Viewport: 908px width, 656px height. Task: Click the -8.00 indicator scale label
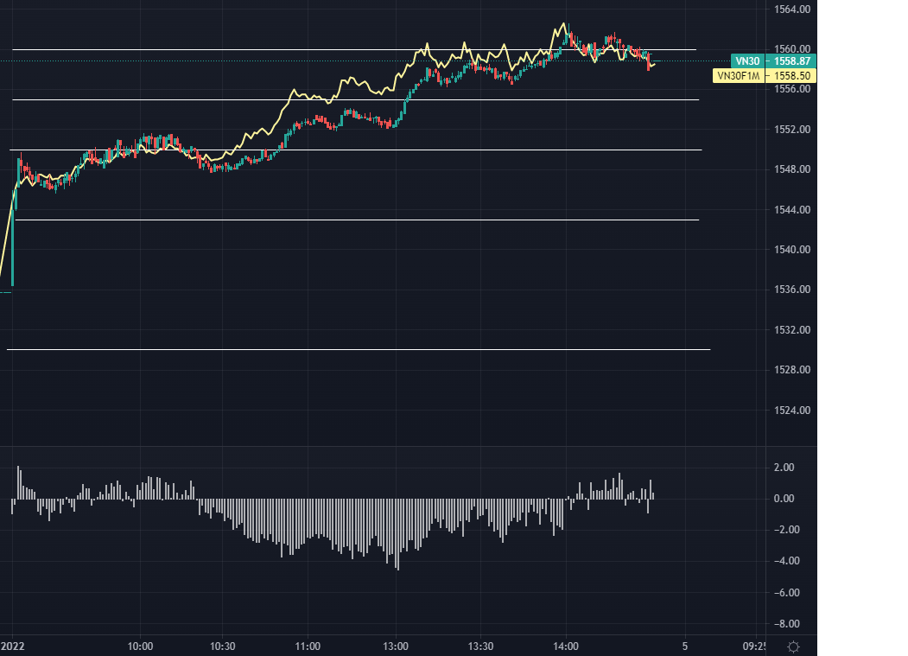787,624
